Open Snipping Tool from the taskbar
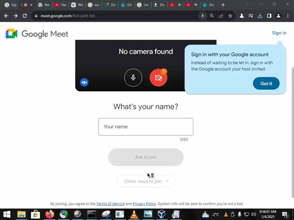This screenshot has height=220, width=294. pos(106,214)
